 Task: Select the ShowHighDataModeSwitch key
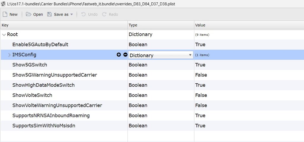pos(43,85)
